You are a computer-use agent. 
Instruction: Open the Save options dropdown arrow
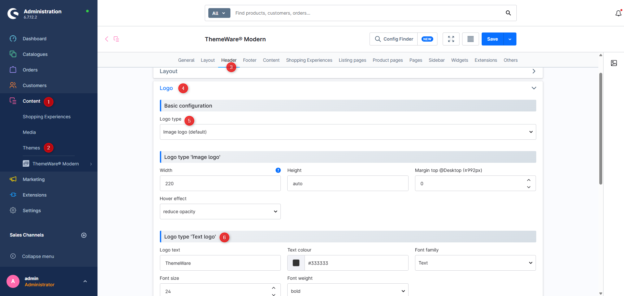coord(510,39)
